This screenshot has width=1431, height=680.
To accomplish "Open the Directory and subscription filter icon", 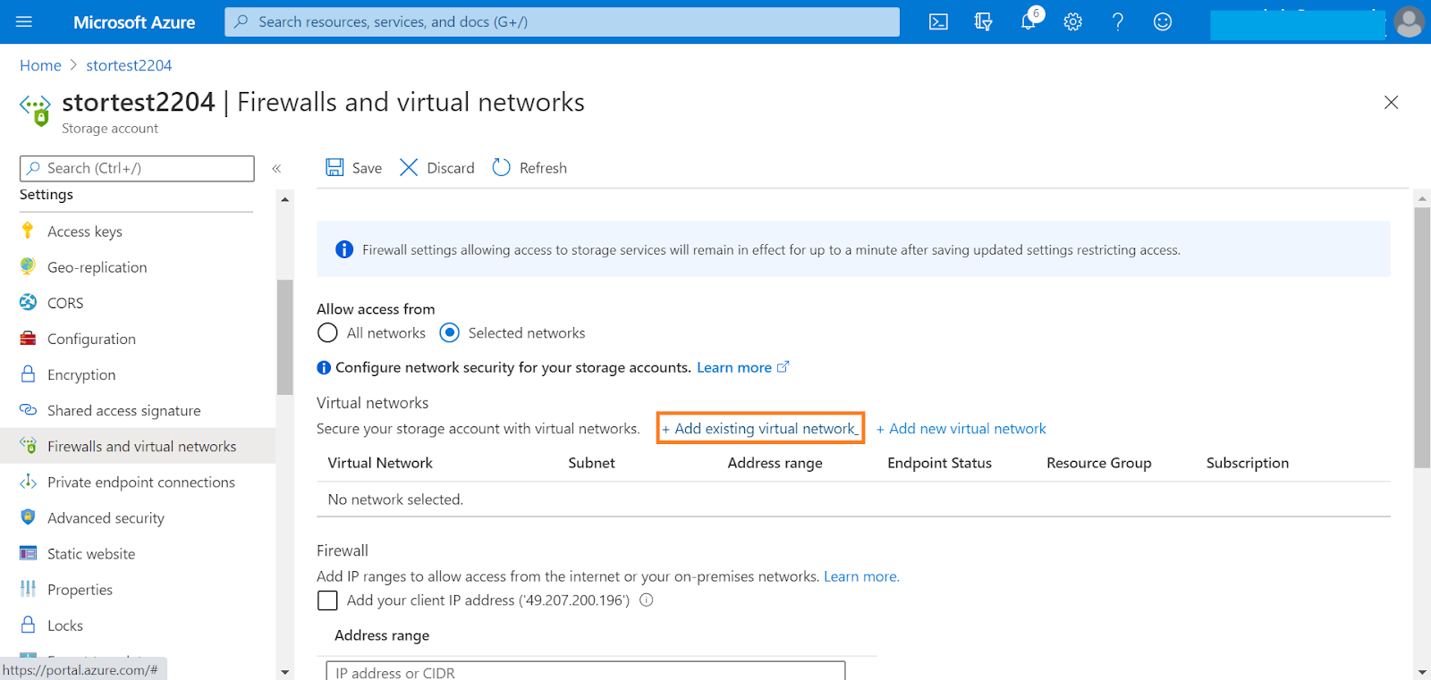I will click(x=983, y=22).
